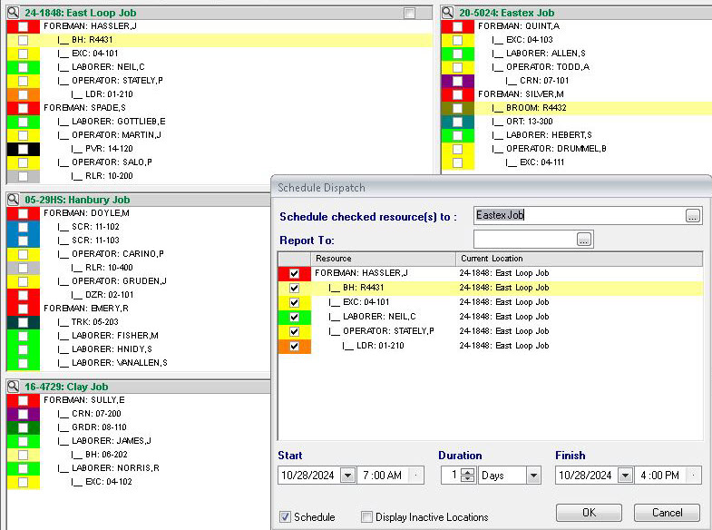712x530 pixels.
Task: Open Report To browse ellipsis button
Action: (583, 240)
